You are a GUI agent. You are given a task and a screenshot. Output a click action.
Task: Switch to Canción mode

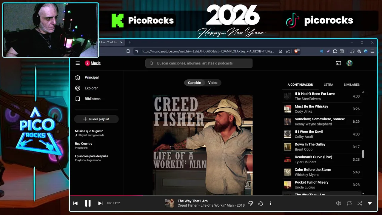click(195, 83)
